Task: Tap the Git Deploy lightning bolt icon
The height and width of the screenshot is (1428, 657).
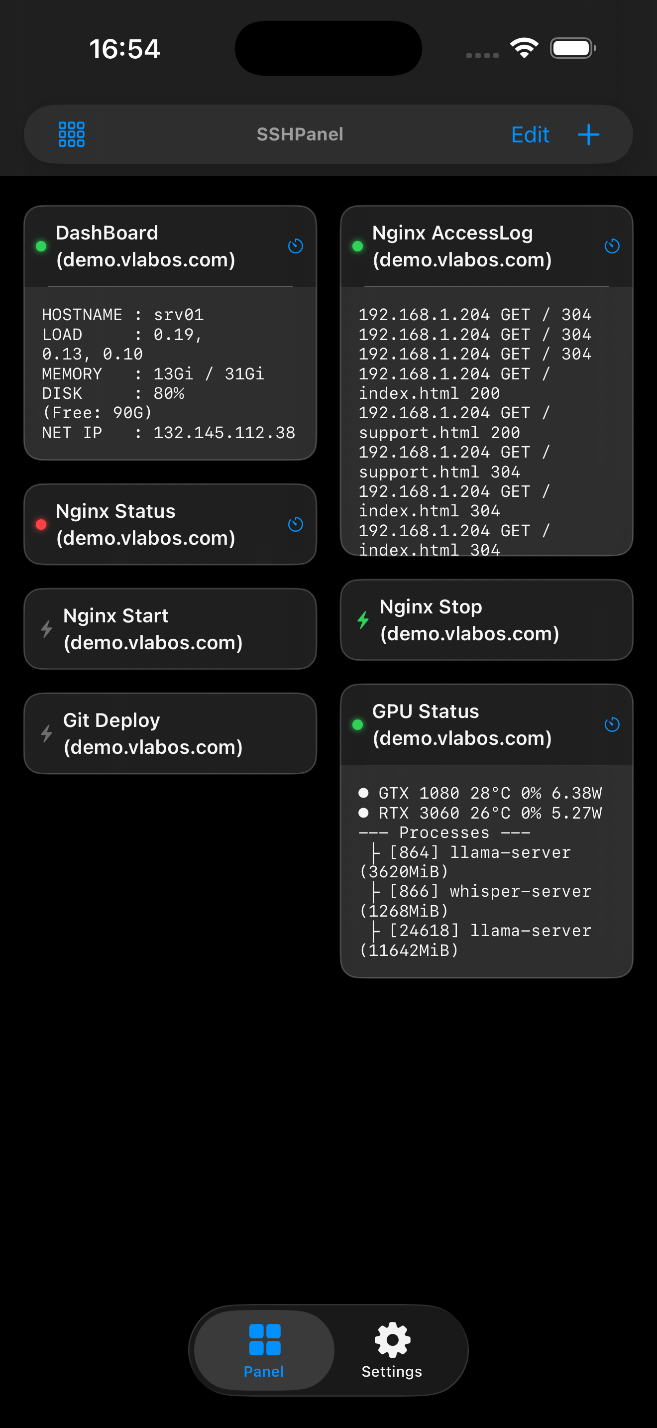Action: coord(46,733)
